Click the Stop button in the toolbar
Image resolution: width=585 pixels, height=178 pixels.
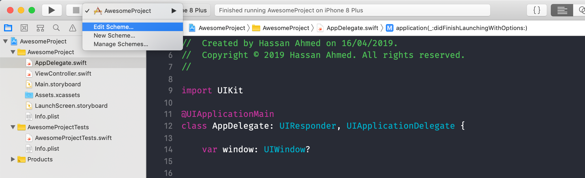click(x=76, y=10)
